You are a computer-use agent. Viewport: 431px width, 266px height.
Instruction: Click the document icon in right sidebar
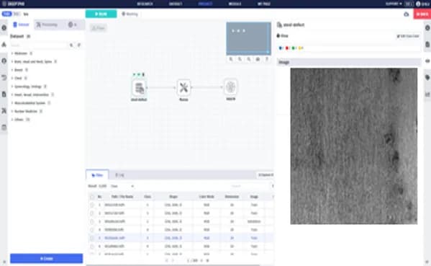pos(427,45)
